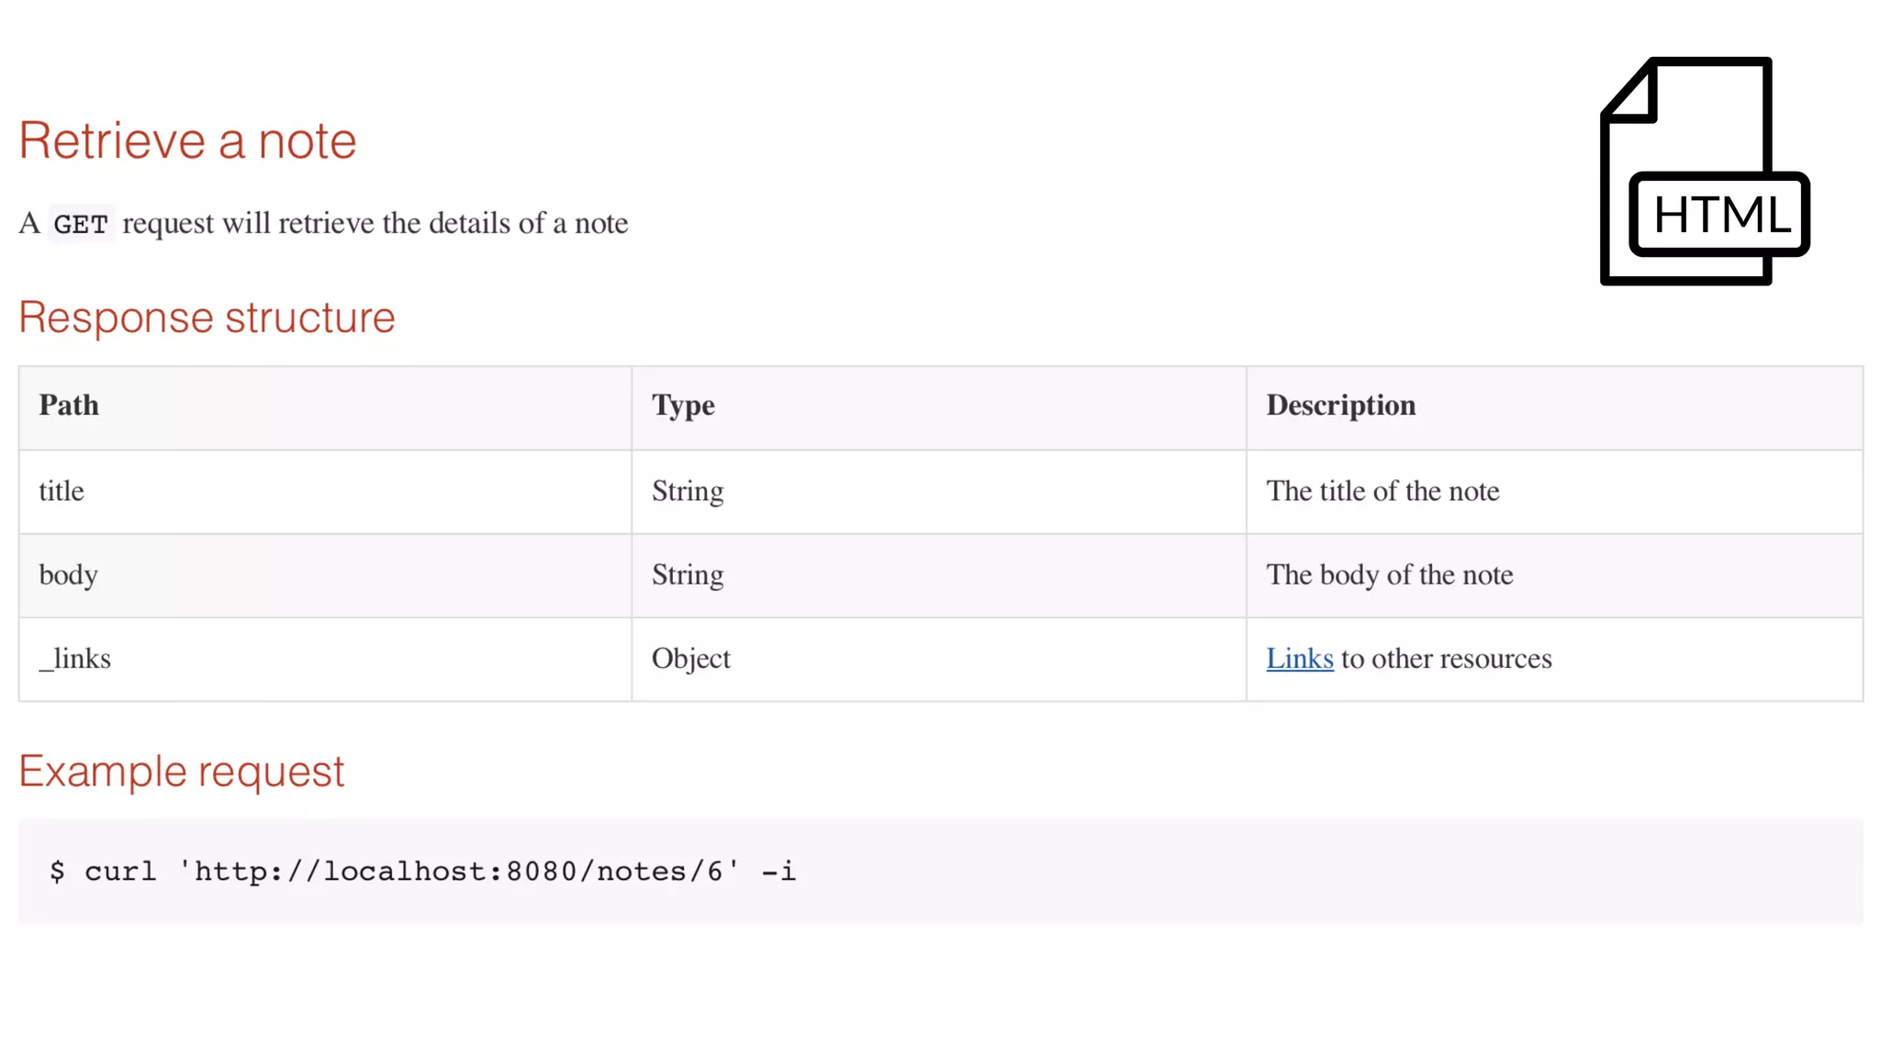Click the title path cell

click(62, 492)
